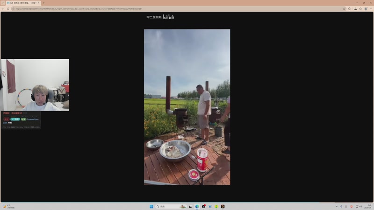Open the Windows Start menu
This screenshot has width=374, height=210.
tap(151, 206)
